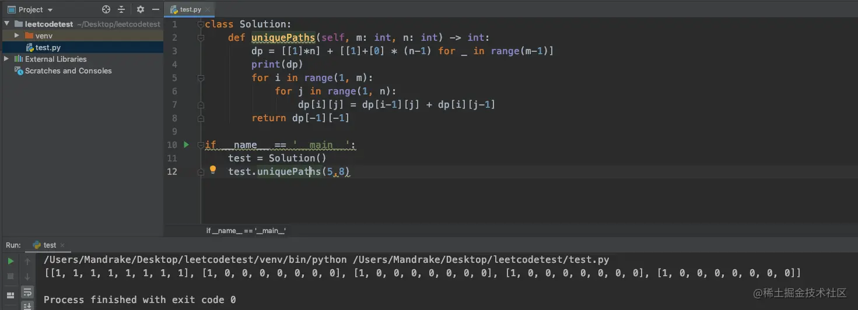Toggle soft-wrap in Run console
This screenshot has height=310, width=858.
tap(27, 293)
